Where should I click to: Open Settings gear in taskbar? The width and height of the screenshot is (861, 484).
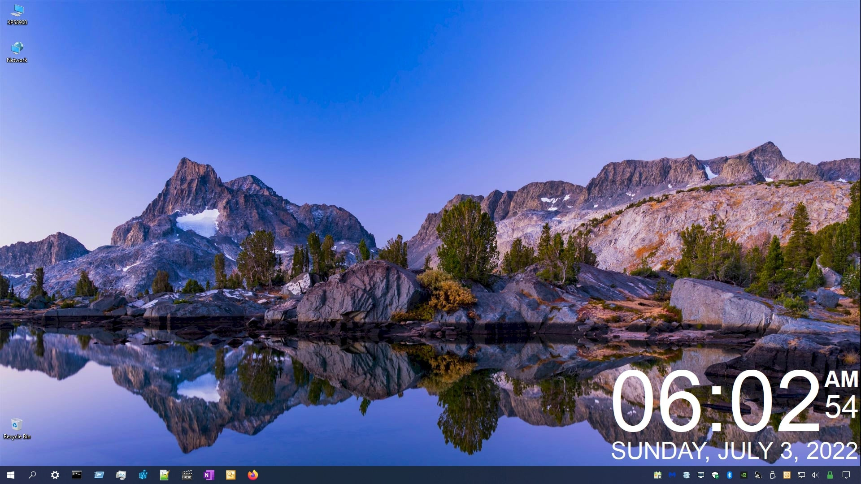tap(55, 475)
